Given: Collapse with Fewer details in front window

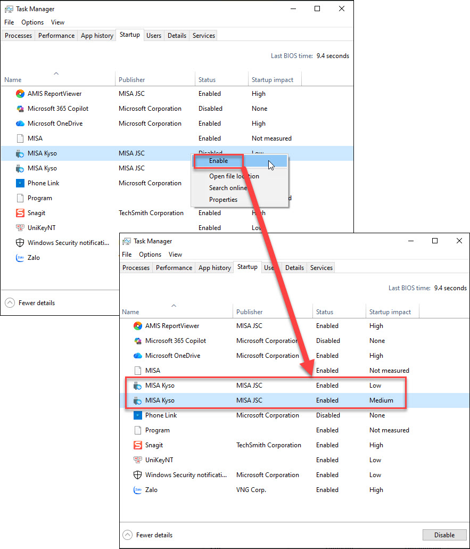Looking at the screenshot, I should (147, 535).
